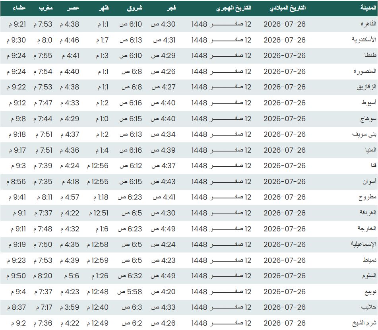
Task: Click the city name الزقازيق
Action: coord(366,87)
